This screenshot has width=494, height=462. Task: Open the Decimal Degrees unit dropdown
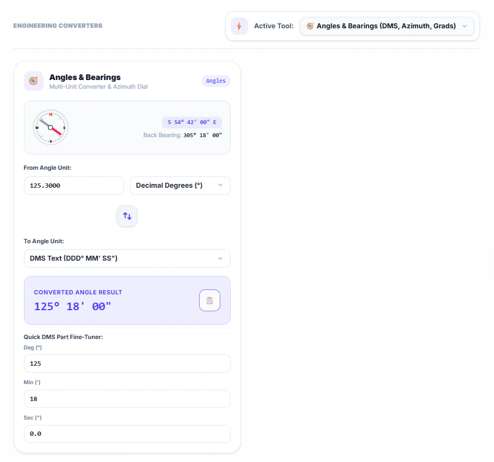point(180,186)
